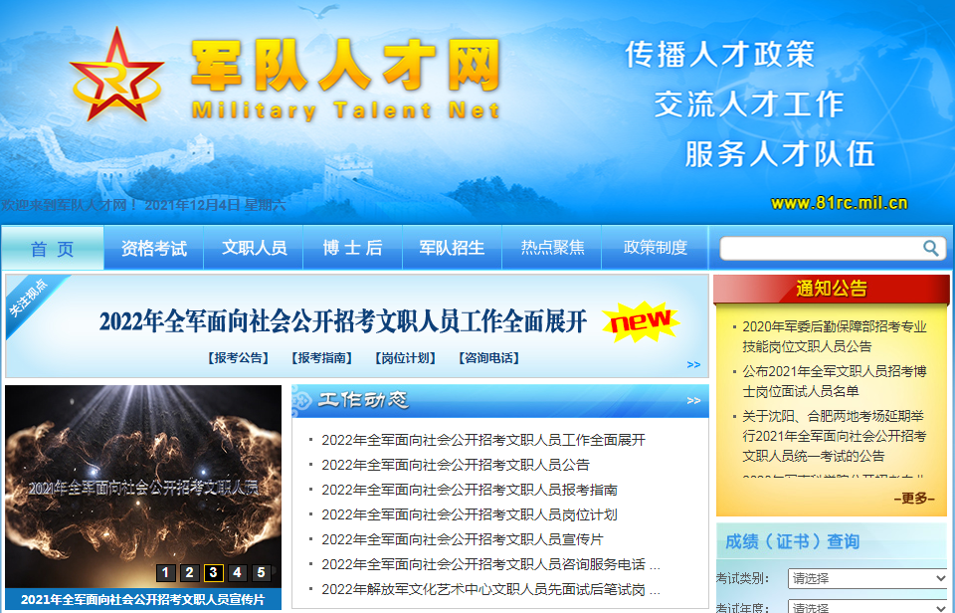Open notice 2020年军委后勤保障部招考专业技能岗位文职人员公告

pos(835,336)
